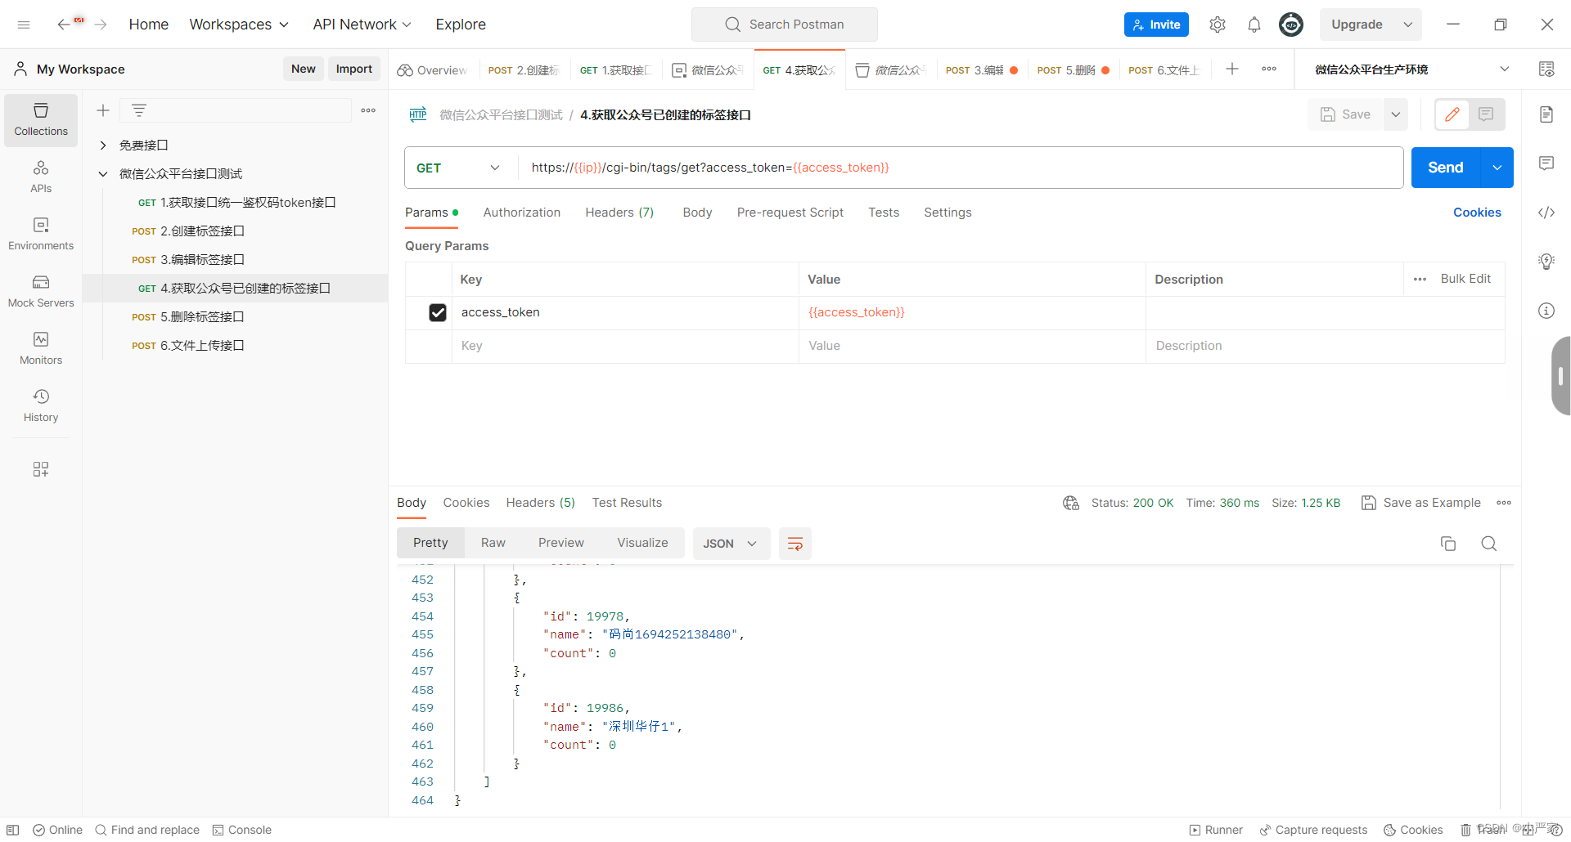Viewport: 1571px width, 842px height.
Task: Open the environment selector dropdown
Action: (1412, 69)
